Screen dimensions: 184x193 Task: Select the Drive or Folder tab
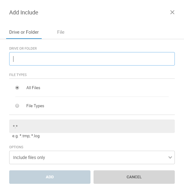point(24,32)
